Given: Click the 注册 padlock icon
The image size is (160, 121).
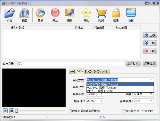Looking at the screenshot, I should pyautogui.click(x=116, y=12).
